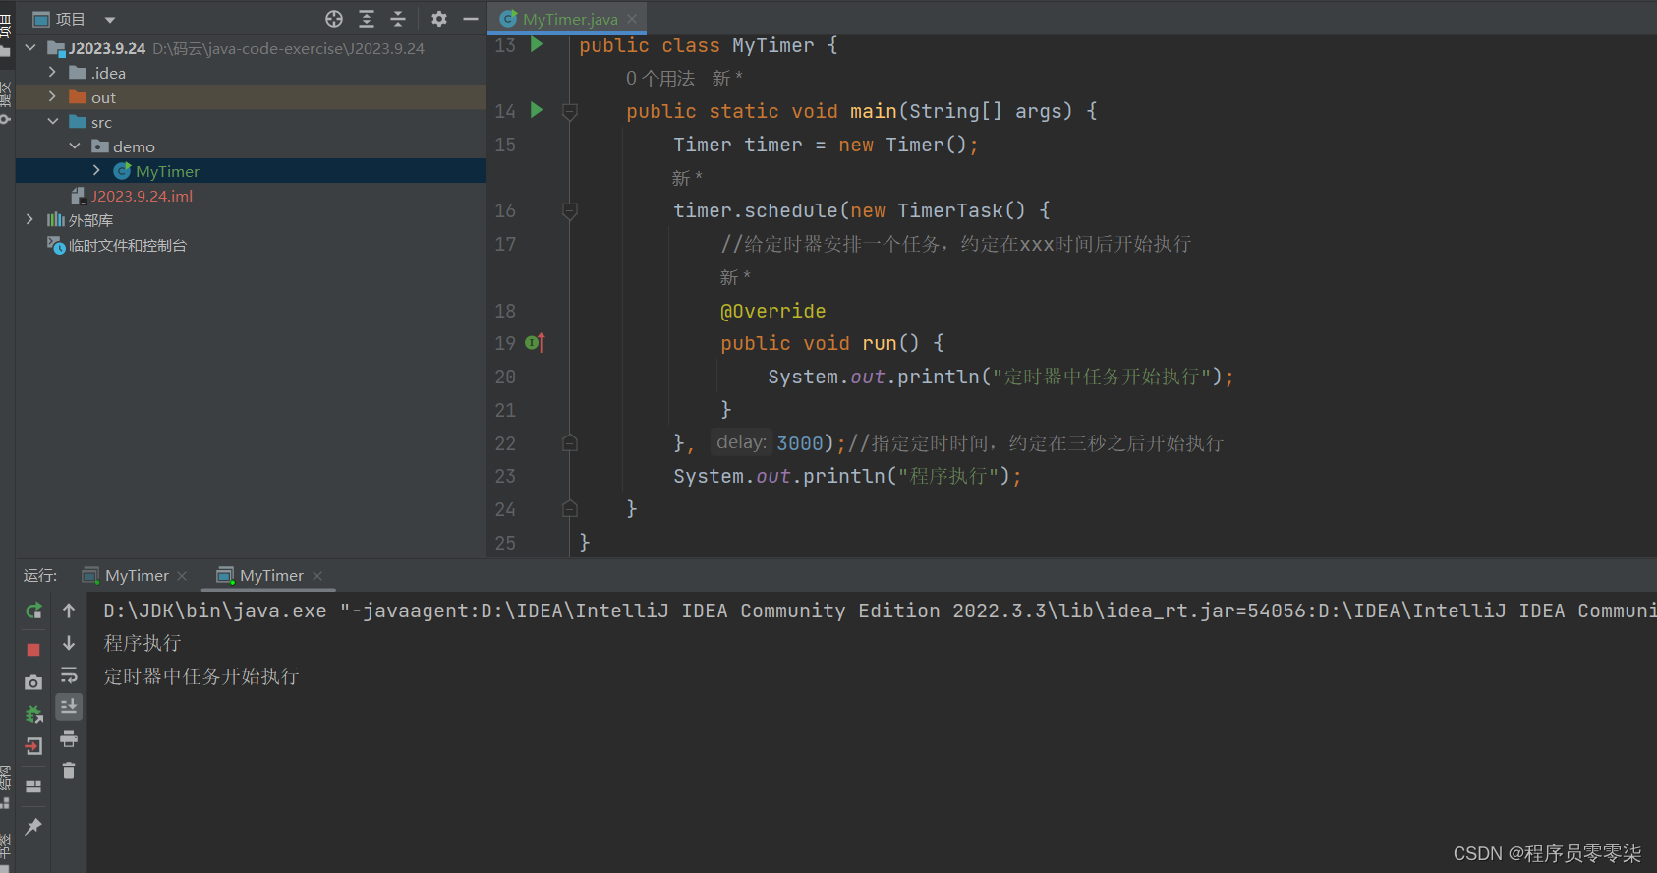
Task: Place cursor on @Override annotation
Action: coord(772,311)
